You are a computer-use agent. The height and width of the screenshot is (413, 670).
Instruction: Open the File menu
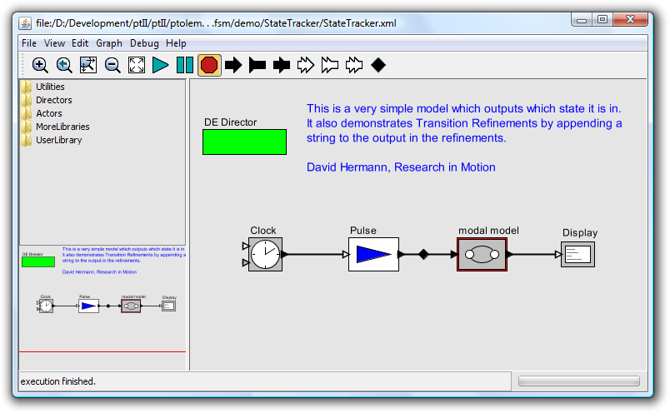[x=29, y=43]
